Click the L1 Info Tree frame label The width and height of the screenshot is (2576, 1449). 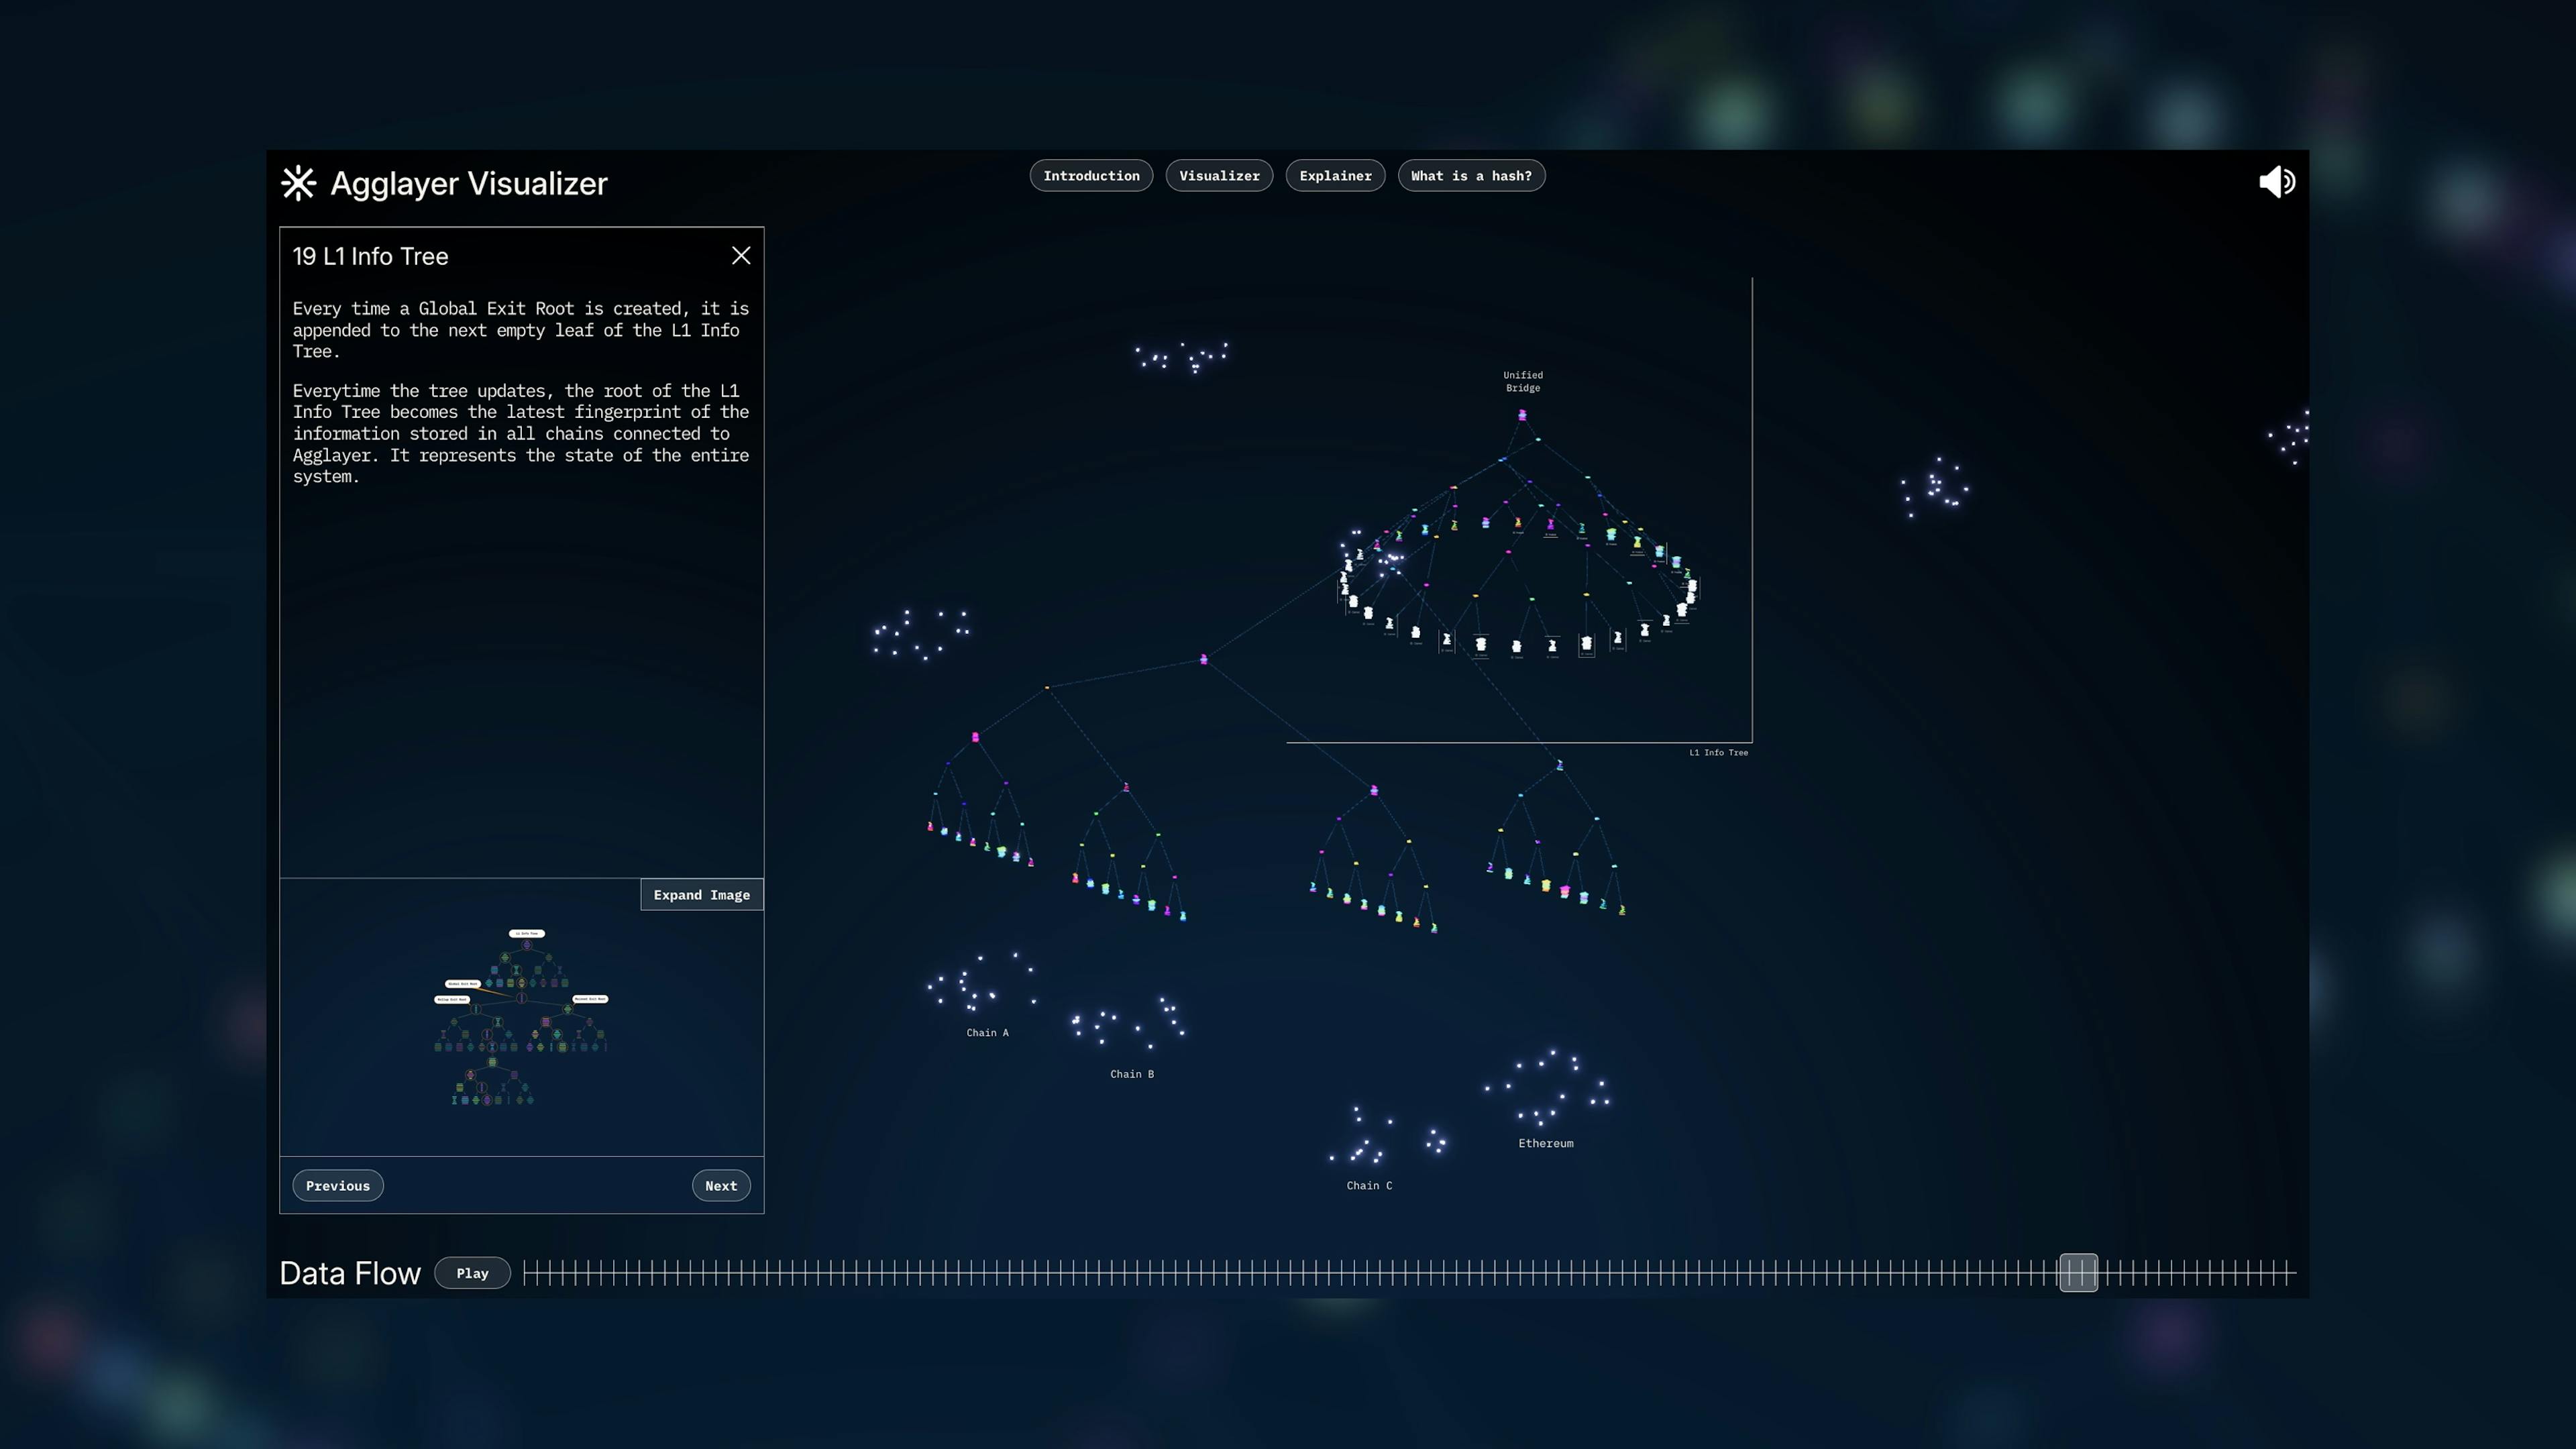(x=1718, y=753)
